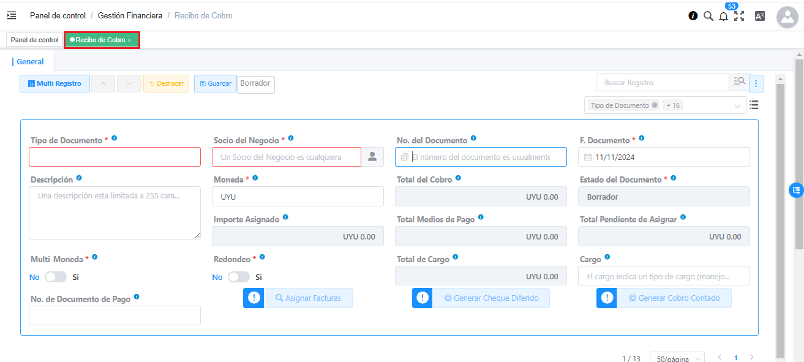Viewport: 804px width, 362px height.
Task: Close the Recibo de Cobro tab
Action: click(129, 40)
